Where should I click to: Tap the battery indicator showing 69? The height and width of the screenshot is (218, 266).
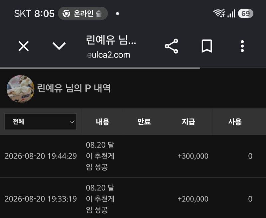tap(245, 13)
